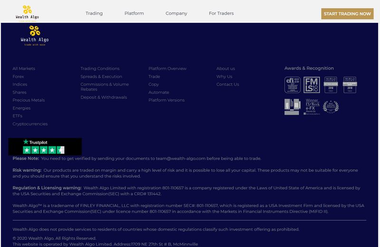380x247 pixels.
Task: Click the second World Finance 2018 badge
Action: (x=350, y=85)
